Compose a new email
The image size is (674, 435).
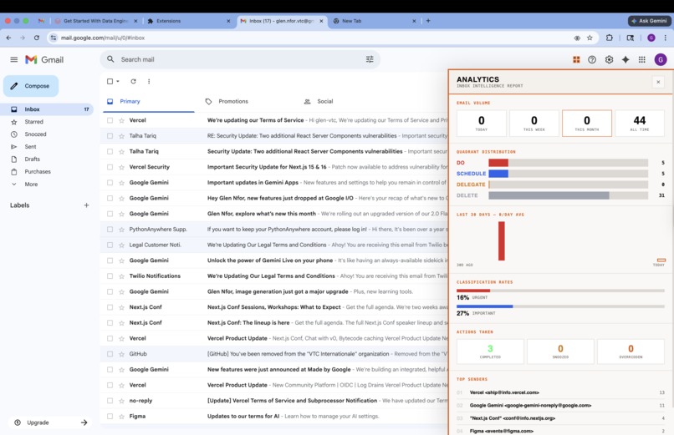31,86
